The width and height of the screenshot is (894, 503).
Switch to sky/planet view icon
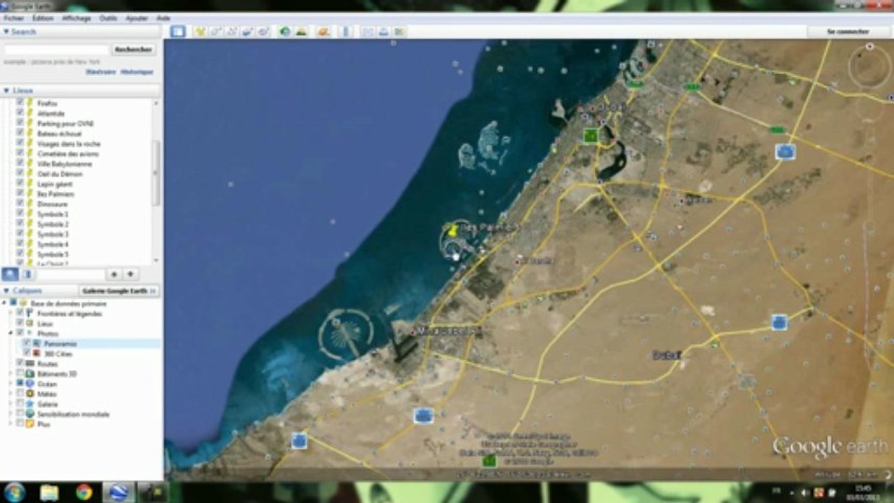pyautogui.click(x=323, y=31)
